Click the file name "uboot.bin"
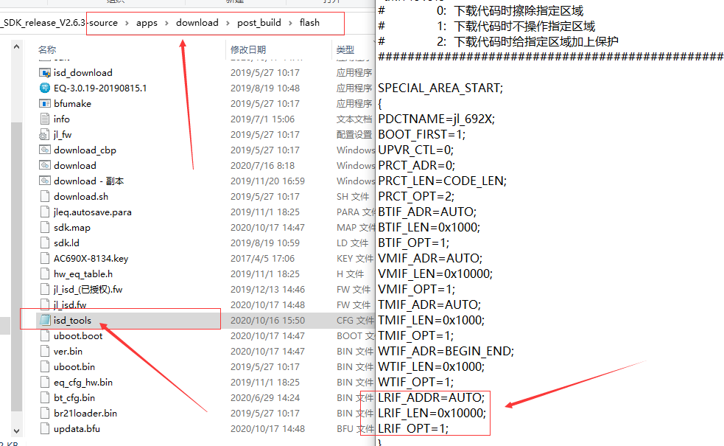The image size is (724, 446). tap(74, 366)
